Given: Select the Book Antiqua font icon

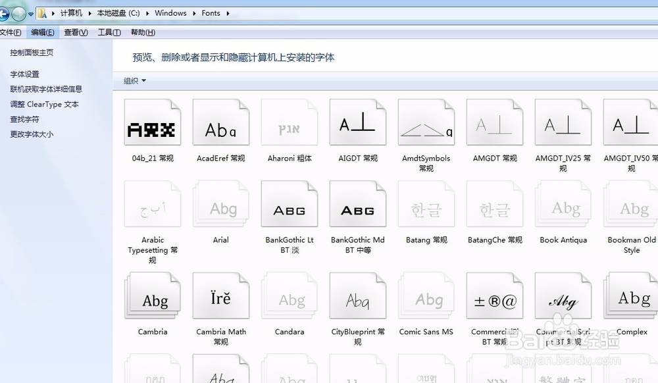Looking at the screenshot, I should (x=563, y=204).
